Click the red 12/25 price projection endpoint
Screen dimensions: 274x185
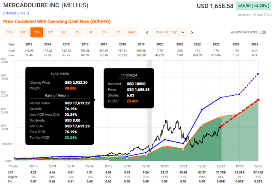(x=258, y=100)
